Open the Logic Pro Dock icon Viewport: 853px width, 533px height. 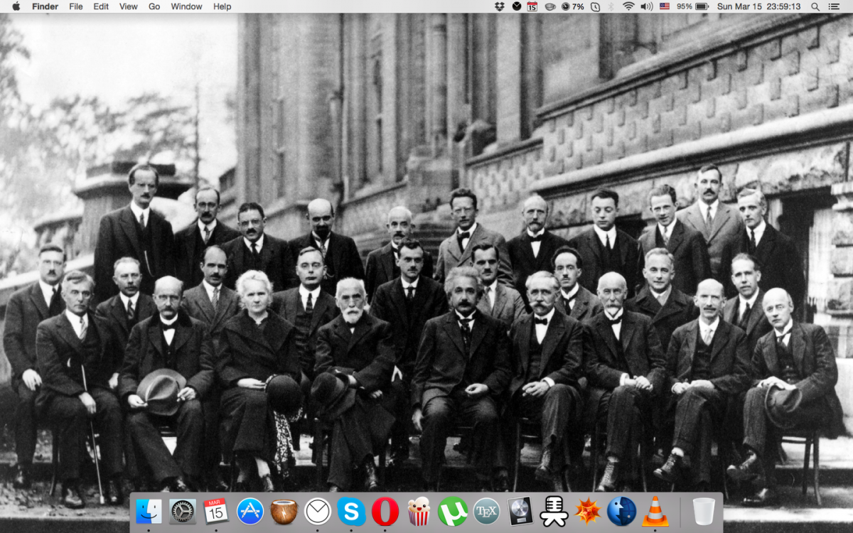520,511
